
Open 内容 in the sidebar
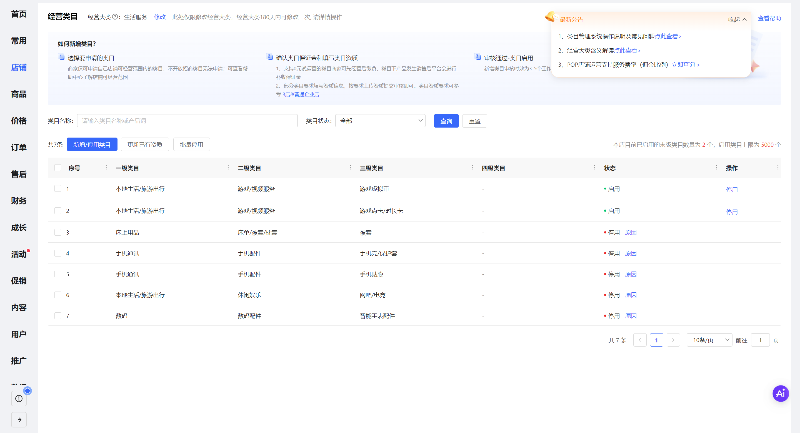(19, 307)
